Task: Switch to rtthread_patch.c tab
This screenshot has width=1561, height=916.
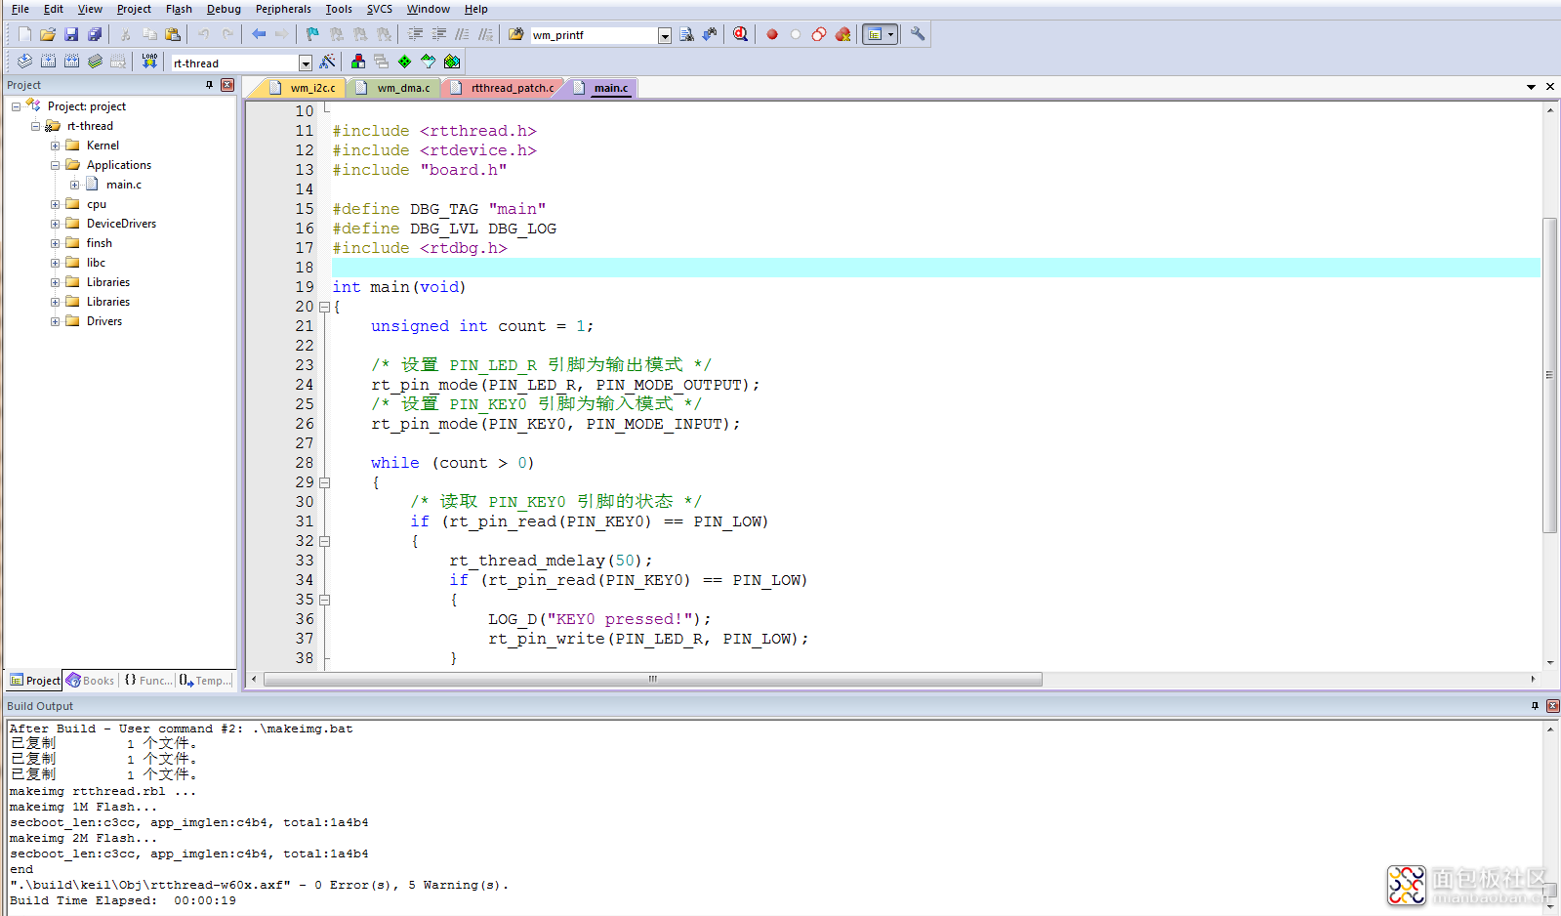Action: click(x=504, y=88)
